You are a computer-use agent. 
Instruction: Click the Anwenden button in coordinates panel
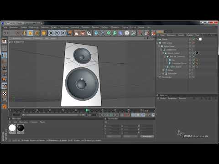coord(147,136)
